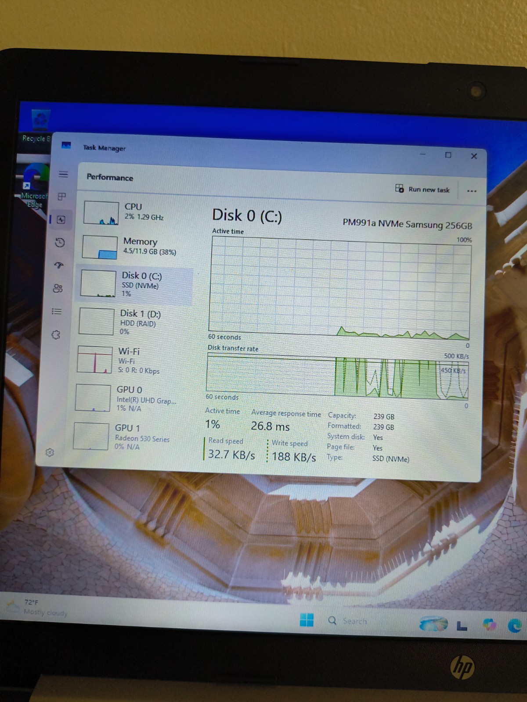This screenshot has width=527, height=702.
Task: Open the Processes page icon
Action: coord(62,197)
